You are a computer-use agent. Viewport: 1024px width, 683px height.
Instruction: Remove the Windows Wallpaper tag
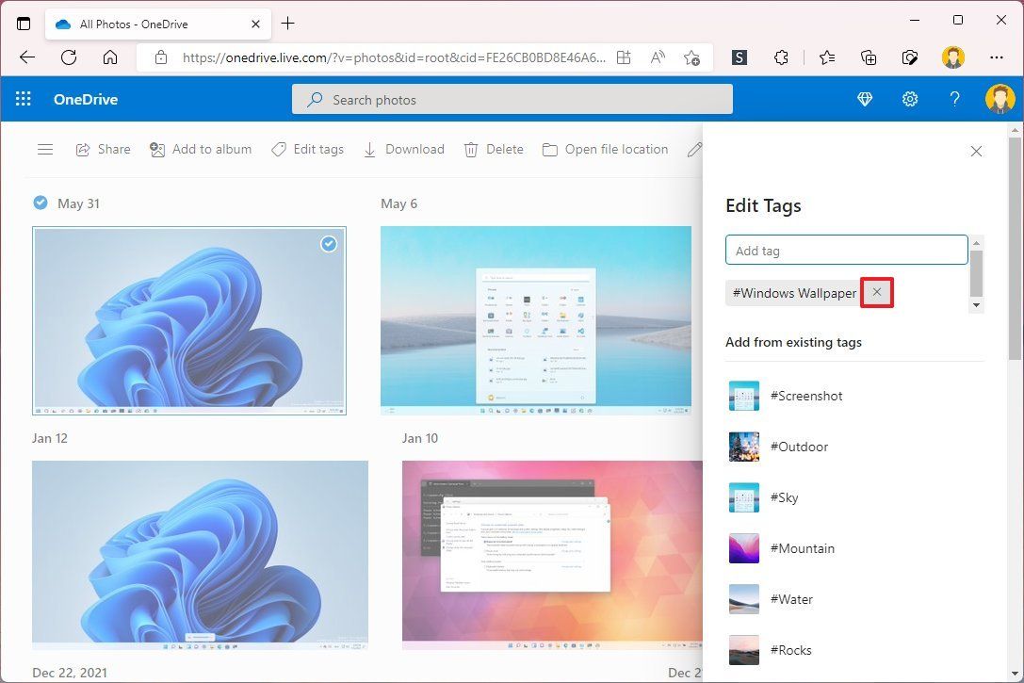pos(876,292)
